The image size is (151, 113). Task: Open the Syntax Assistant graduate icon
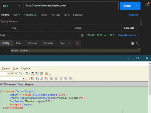coord(32,74)
